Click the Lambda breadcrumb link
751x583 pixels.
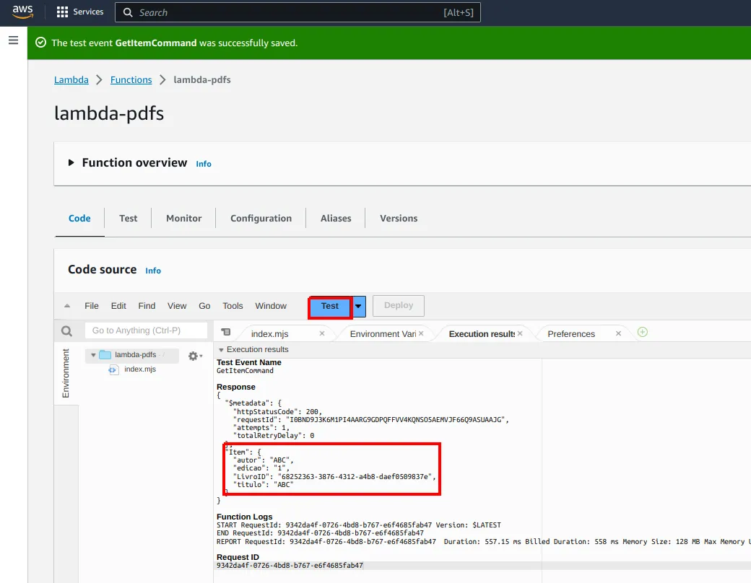(x=71, y=80)
